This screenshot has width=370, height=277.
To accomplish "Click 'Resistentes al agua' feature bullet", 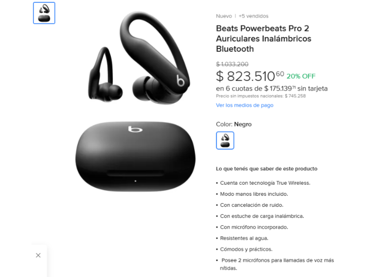I will (244, 238).
